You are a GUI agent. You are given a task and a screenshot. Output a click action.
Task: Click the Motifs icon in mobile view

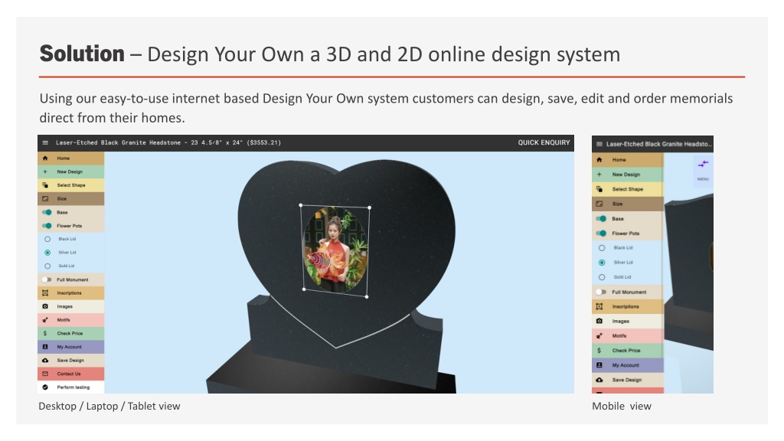point(599,336)
